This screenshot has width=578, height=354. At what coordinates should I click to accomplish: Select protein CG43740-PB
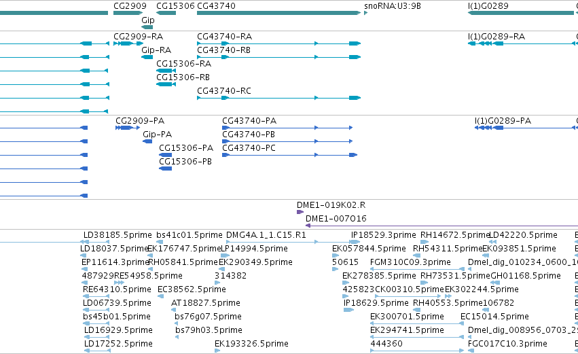[x=287, y=141]
